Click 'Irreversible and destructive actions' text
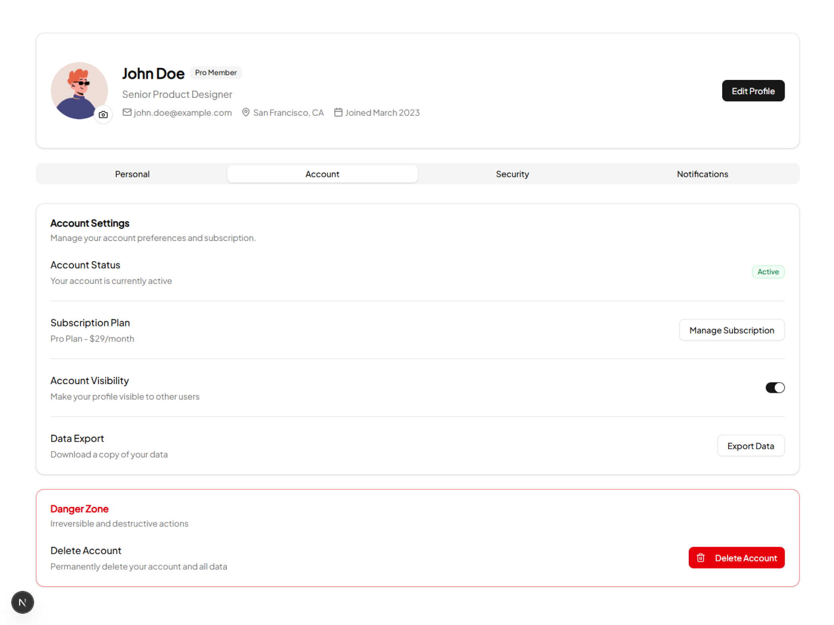Screen dimensions: 834x625 click(x=119, y=524)
